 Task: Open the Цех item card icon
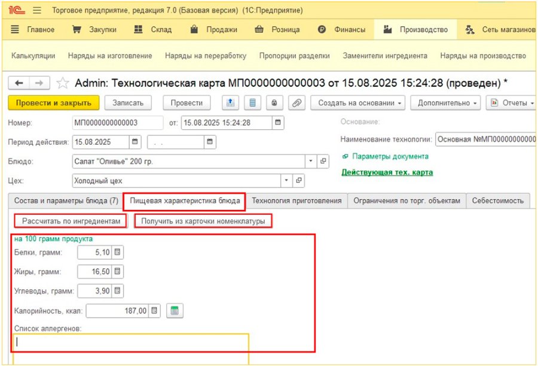point(298,181)
